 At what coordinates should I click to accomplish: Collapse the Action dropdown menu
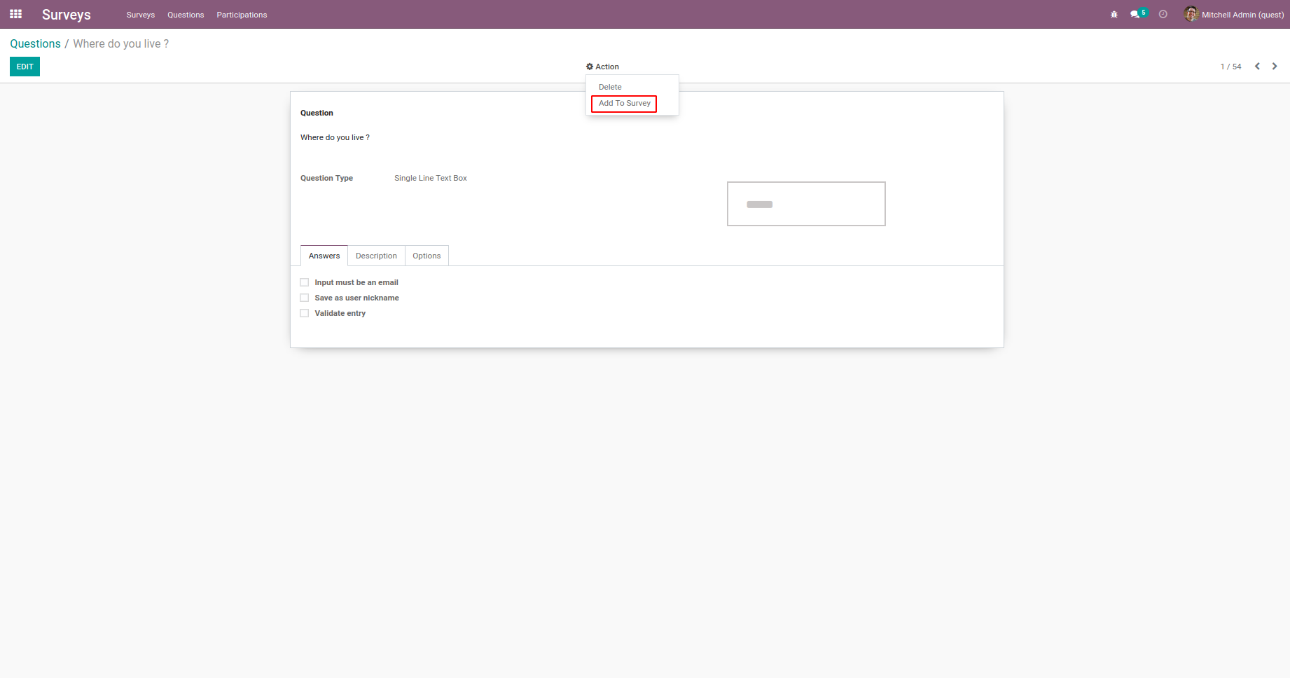point(602,67)
